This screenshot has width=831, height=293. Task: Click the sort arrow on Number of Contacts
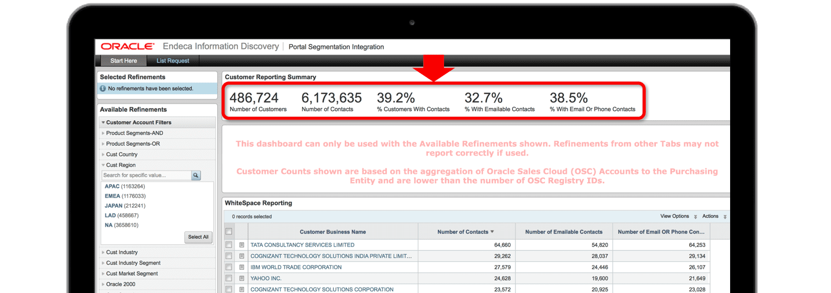click(x=492, y=232)
